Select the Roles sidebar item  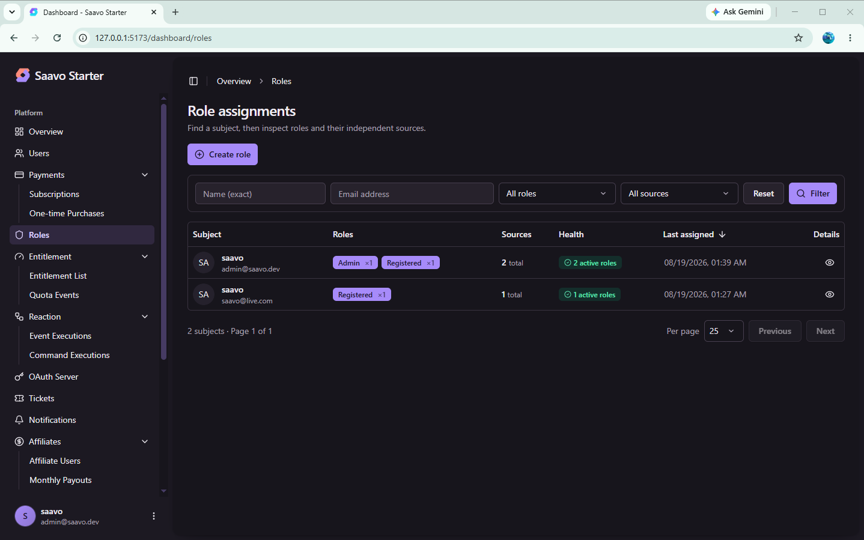pos(82,235)
